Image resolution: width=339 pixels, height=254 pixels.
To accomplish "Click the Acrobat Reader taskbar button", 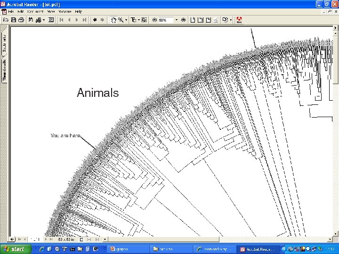I will 258,249.
